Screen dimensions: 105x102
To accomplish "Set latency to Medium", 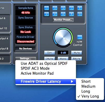I will (90, 86).
